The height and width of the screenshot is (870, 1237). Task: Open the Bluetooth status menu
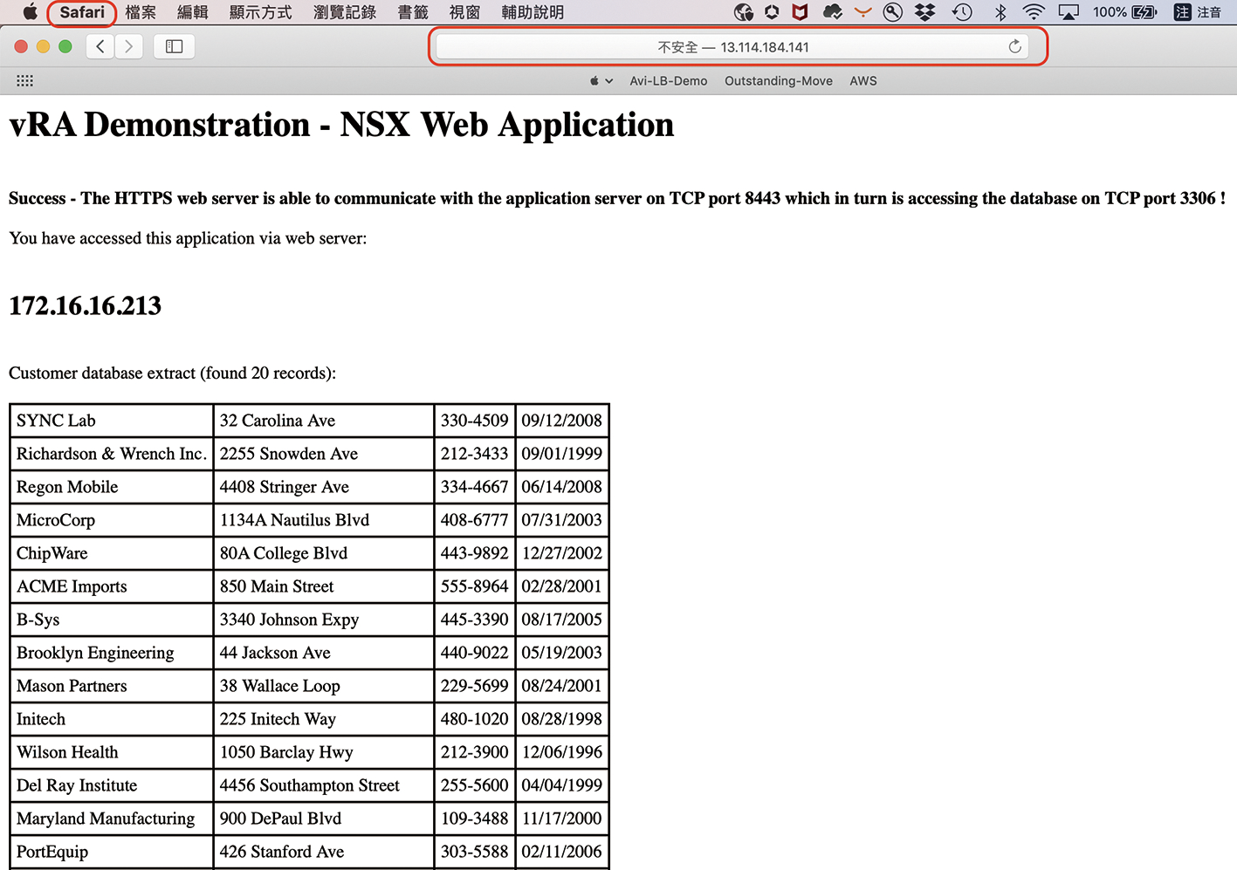tap(1000, 12)
